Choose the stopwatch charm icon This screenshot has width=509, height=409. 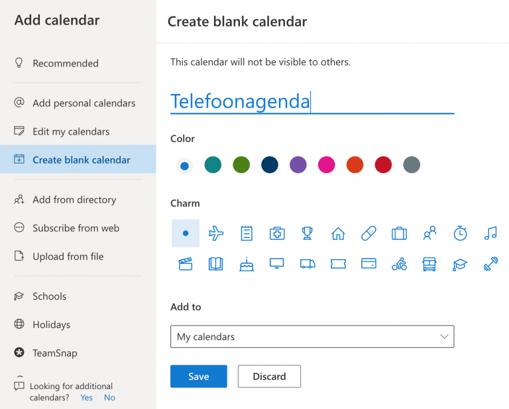click(460, 233)
